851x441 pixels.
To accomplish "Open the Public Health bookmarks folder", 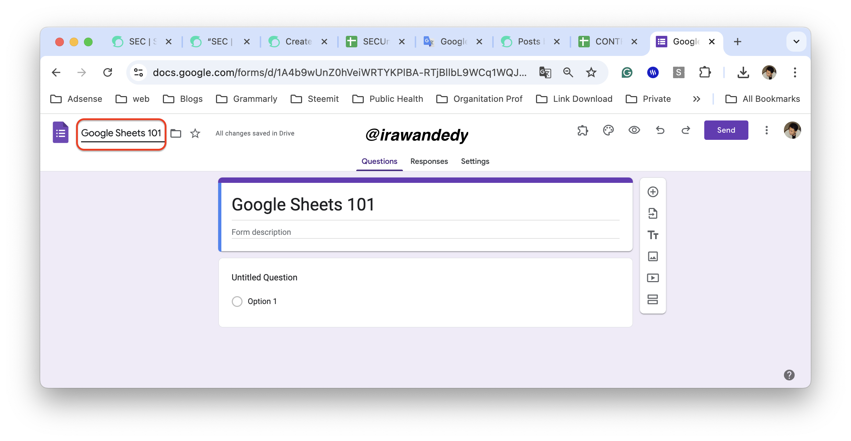I will (x=388, y=99).
